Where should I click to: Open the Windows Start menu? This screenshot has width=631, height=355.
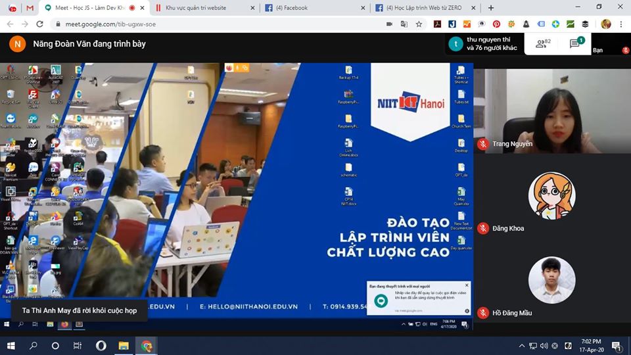[x=11, y=346]
